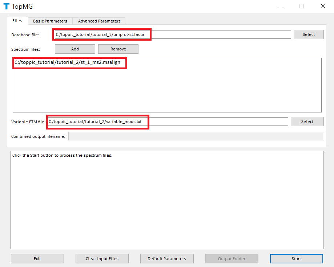Click the Combined output filename field

click(196, 136)
